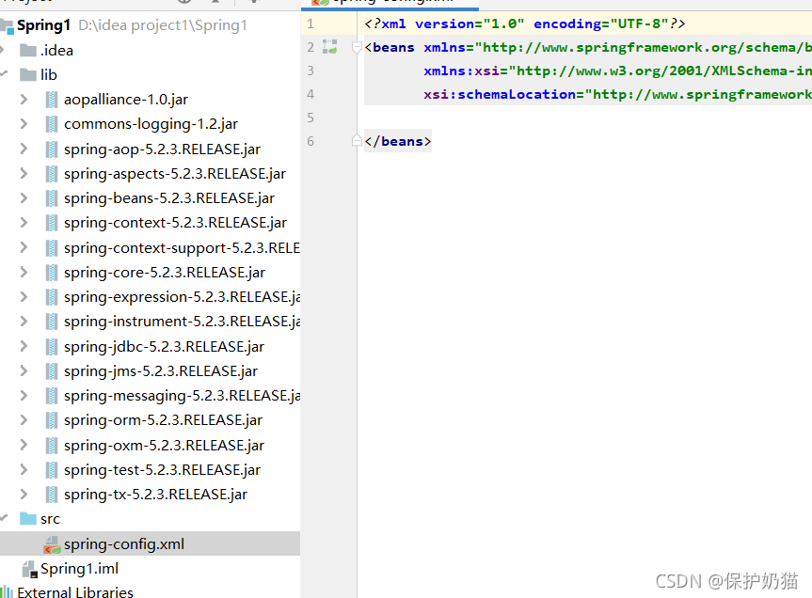
Task: Select the lib folder label
Action: click(x=49, y=75)
